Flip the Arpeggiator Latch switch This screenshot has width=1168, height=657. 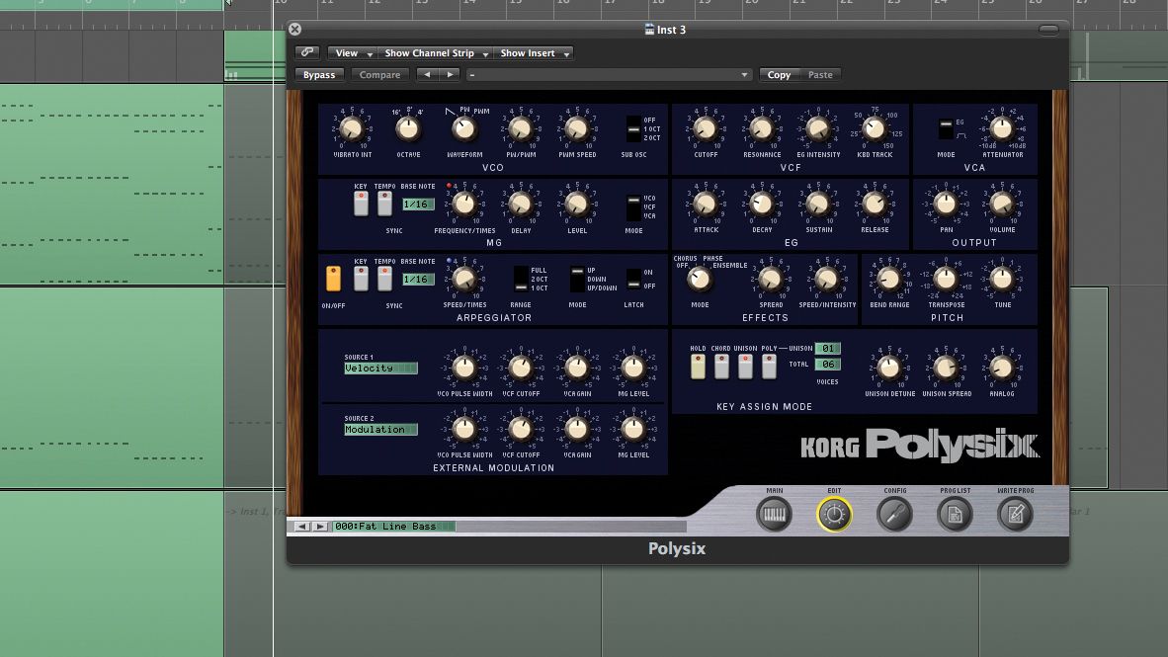(633, 280)
